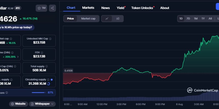Screen dimensions: 219x109
Task: Set chart range to All
Action: (x=210, y=19)
